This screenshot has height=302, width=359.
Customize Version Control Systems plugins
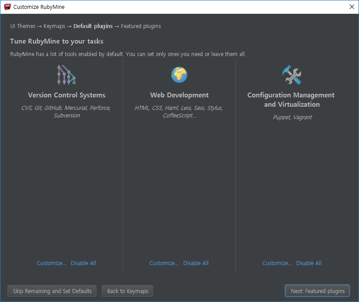[x=52, y=263]
